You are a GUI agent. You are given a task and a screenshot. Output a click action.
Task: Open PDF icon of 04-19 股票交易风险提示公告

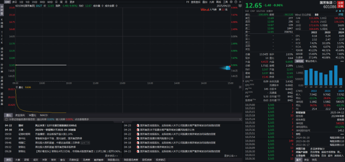(x=138, y=139)
